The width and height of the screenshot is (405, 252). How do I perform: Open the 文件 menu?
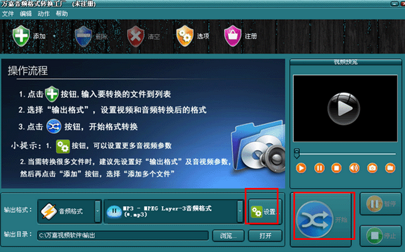pos(8,14)
